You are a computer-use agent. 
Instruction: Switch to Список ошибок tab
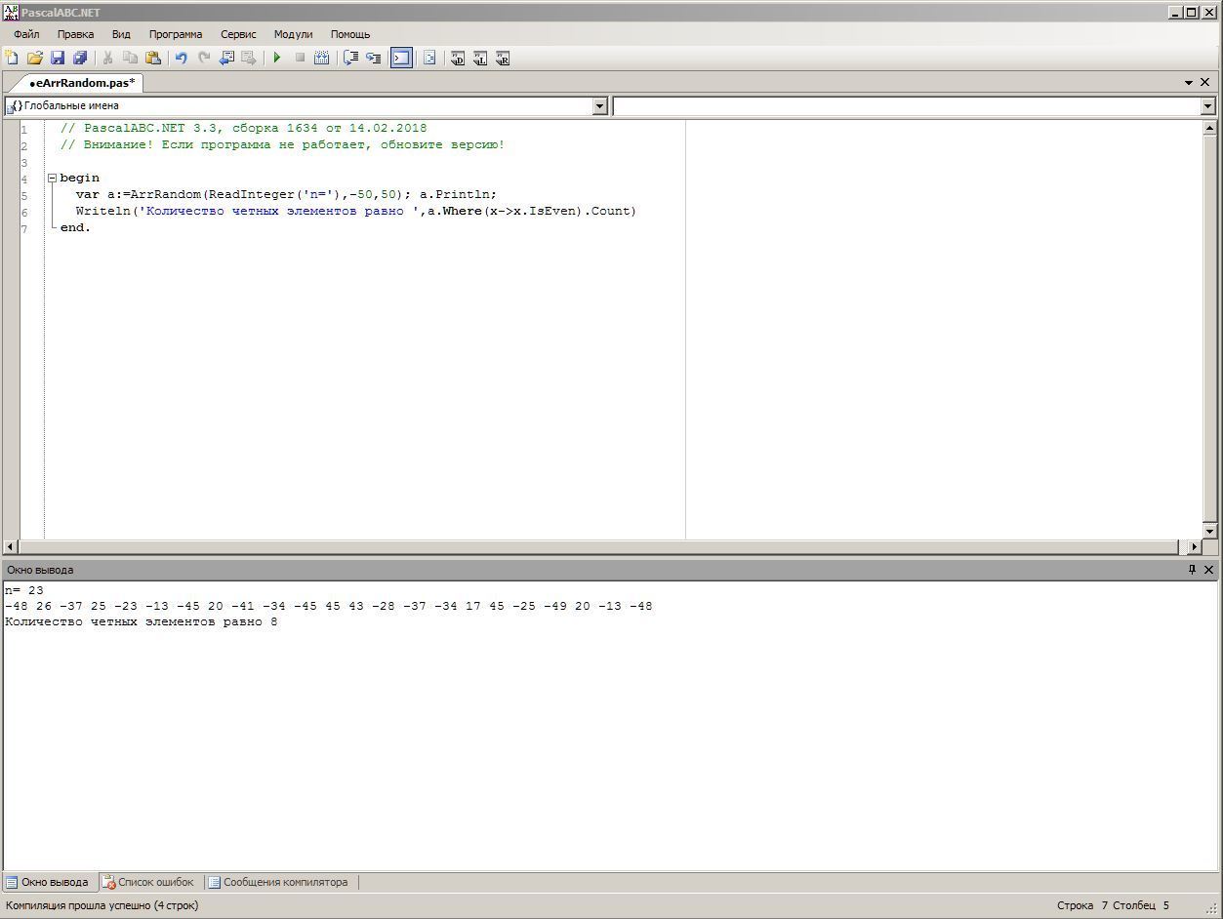[149, 882]
